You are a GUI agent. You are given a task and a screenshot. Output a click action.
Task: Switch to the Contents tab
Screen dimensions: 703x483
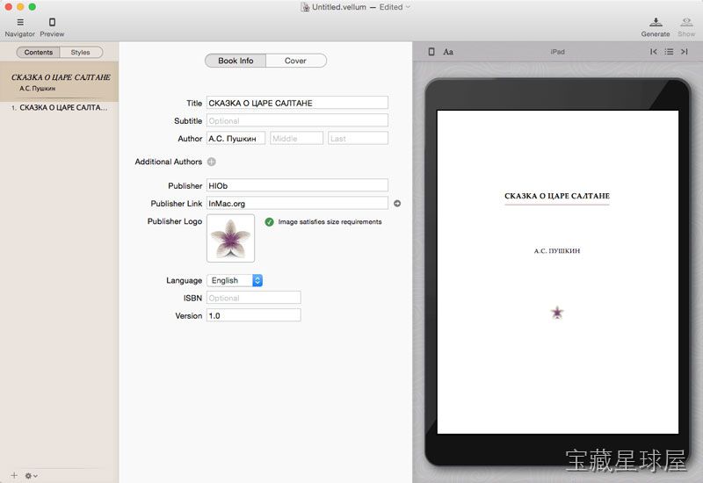[x=38, y=53]
